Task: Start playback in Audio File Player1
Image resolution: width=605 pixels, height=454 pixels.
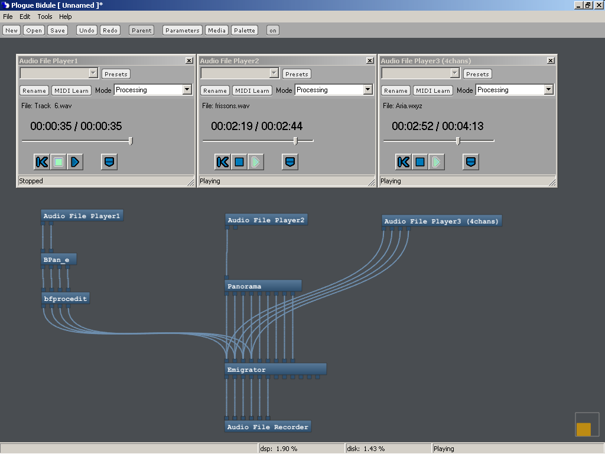Action: point(75,162)
